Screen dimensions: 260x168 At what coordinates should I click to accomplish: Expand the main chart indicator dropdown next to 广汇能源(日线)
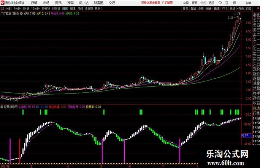(x=21, y=14)
